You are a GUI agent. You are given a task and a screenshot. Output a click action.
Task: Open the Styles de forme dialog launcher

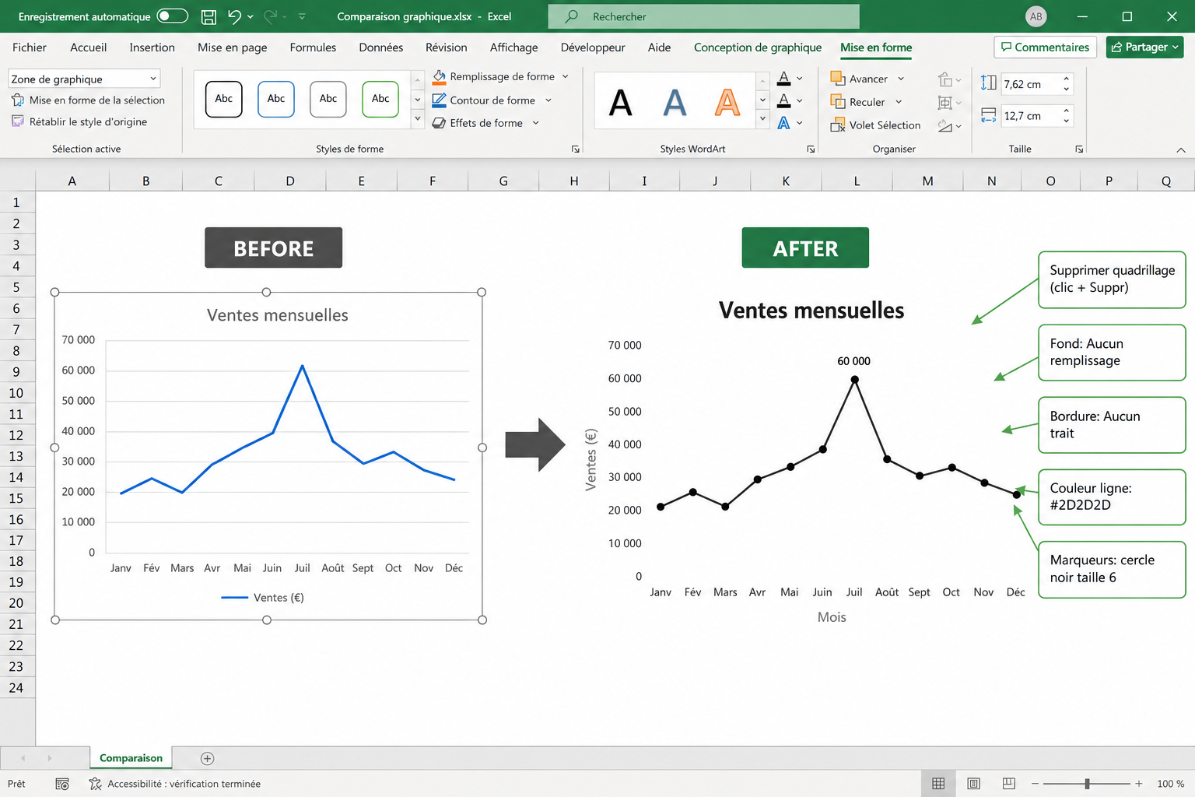coord(576,149)
